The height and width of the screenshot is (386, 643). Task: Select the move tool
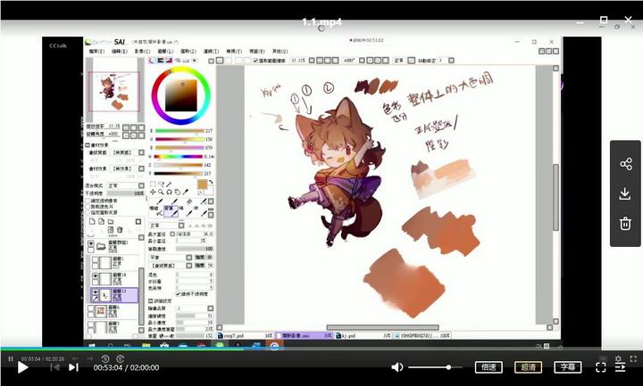[x=153, y=192]
